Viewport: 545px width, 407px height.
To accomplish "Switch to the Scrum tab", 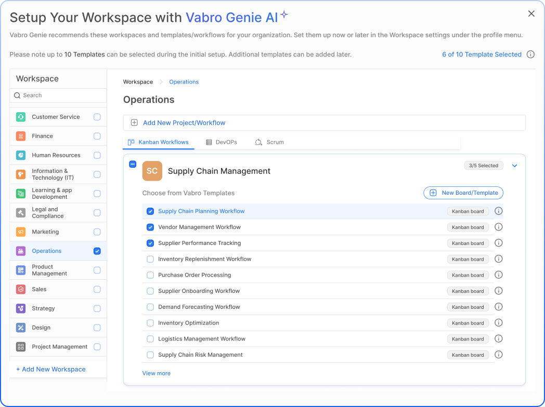I will click(x=269, y=142).
